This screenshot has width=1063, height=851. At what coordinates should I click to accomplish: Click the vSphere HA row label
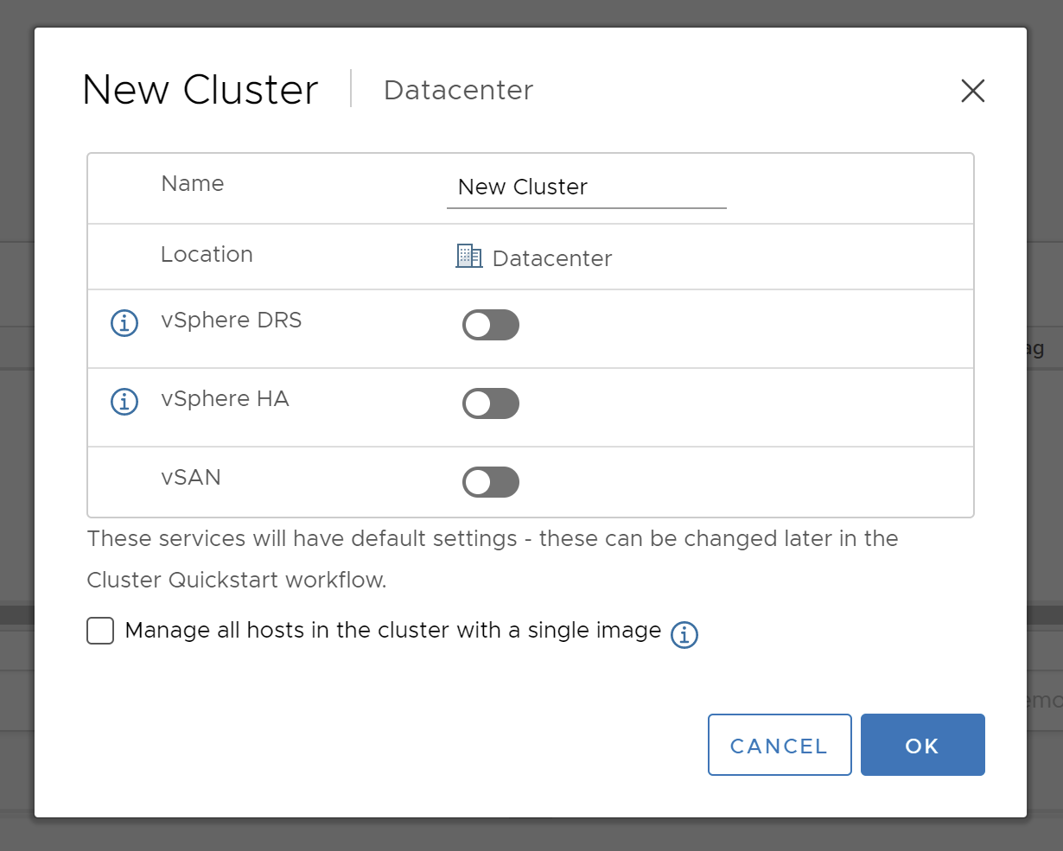click(x=225, y=399)
